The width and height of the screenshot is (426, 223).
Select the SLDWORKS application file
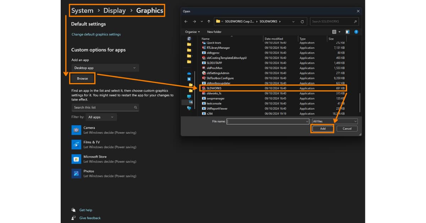[214, 88]
